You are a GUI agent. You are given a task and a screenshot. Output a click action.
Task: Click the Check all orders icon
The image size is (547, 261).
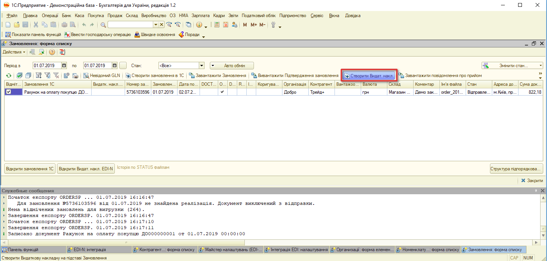click(19, 75)
